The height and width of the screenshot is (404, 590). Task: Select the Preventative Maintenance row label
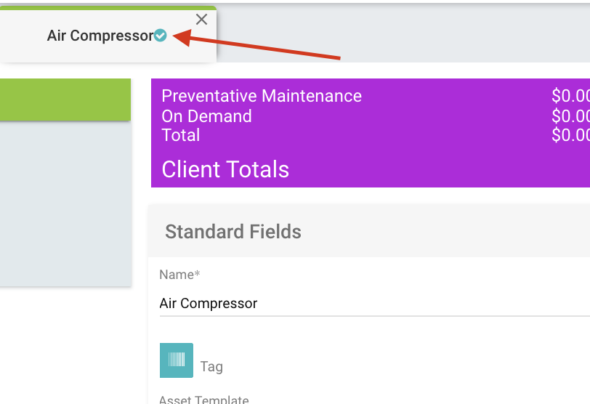(x=262, y=96)
